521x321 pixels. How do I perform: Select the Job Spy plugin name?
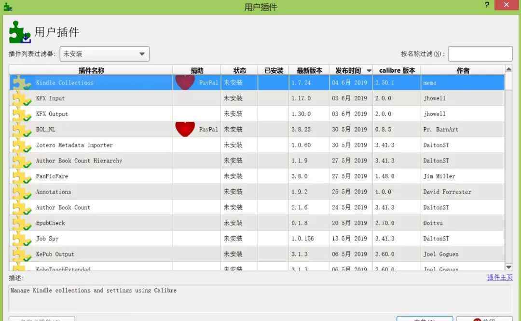47,239
